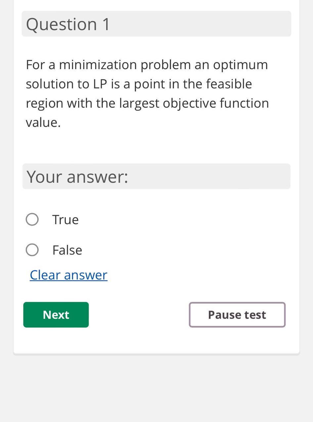Image resolution: width=313 pixels, height=422 pixels.
Task: Click the True answer label text
Action: tap(65, 219)
